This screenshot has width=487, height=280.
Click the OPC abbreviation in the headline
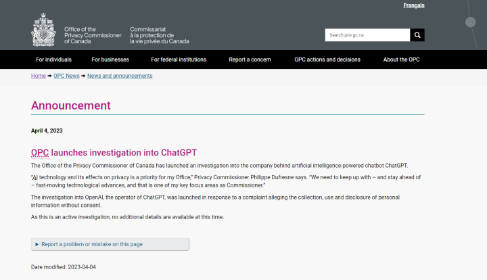coord(40,153)
